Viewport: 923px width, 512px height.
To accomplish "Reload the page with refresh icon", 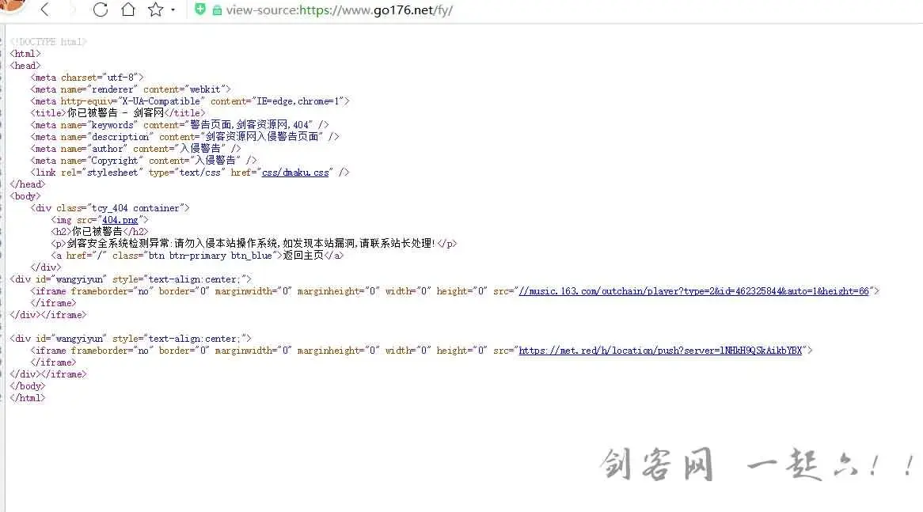I will tap(101, 9).
